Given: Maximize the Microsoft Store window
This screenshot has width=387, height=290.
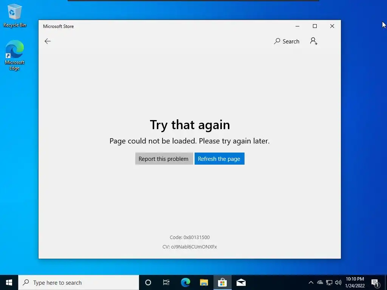Looking at the screenshot, I should [315, 26].
